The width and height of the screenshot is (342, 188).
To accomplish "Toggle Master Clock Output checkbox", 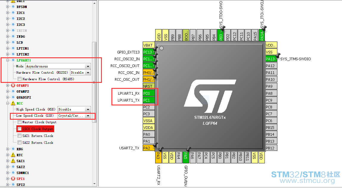I will click(20, 122).
